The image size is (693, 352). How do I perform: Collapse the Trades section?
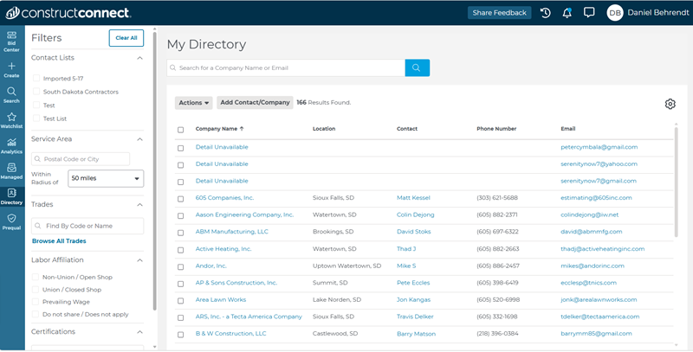point(139,205)
